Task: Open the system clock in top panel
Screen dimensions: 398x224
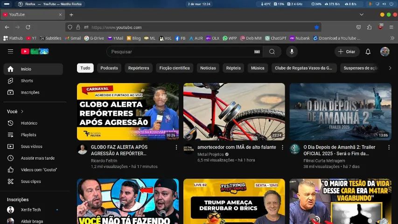Action: 199,4
